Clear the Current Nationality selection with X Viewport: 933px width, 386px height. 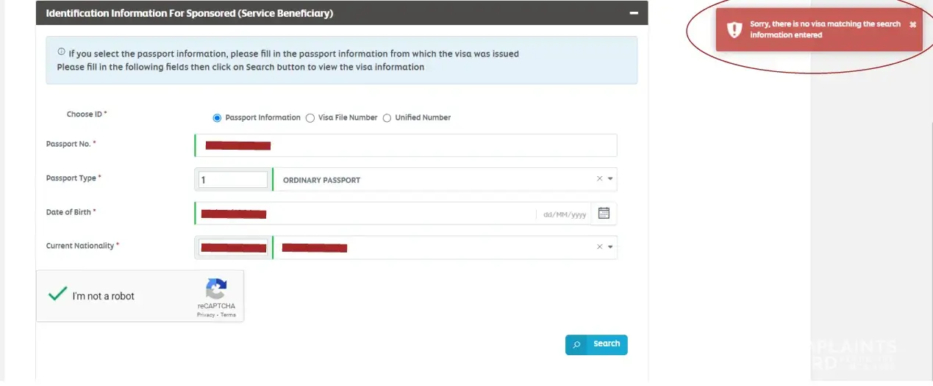[599, 247]
